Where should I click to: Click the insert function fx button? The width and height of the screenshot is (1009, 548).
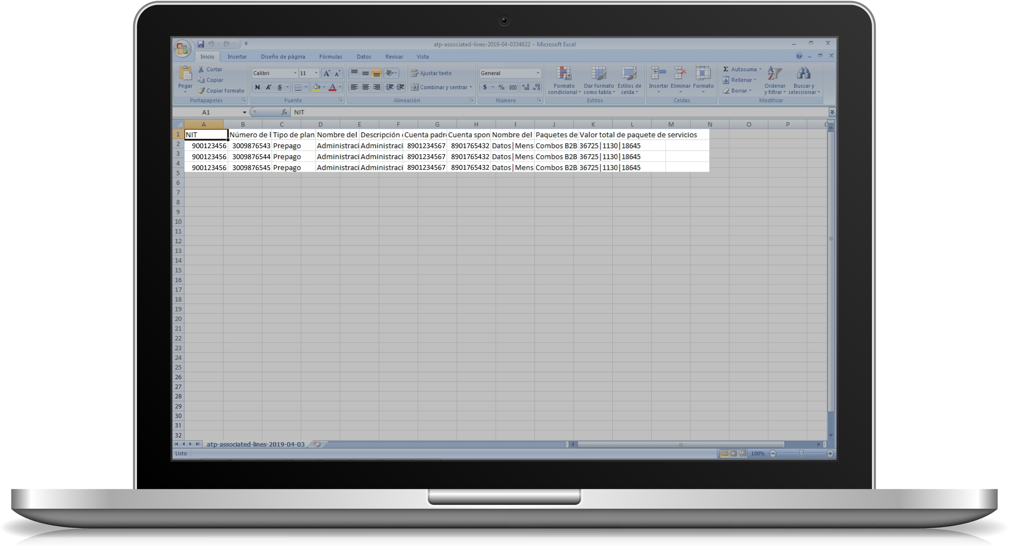coord(284,112)
